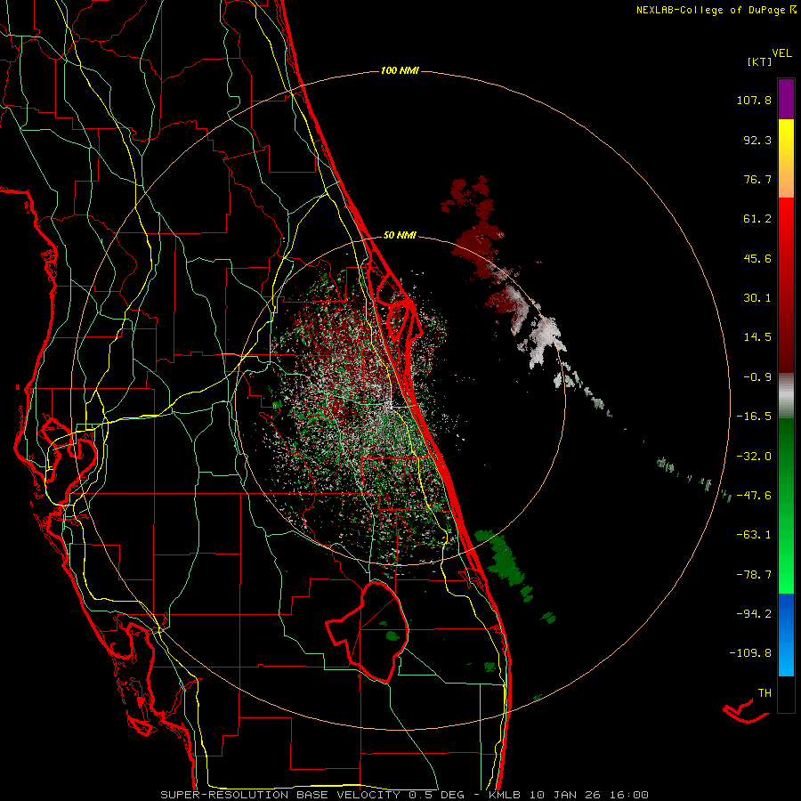Select the 30.1 velocity scale value
This screenshot has height=801, width=801.
click(x=757, y=298)
